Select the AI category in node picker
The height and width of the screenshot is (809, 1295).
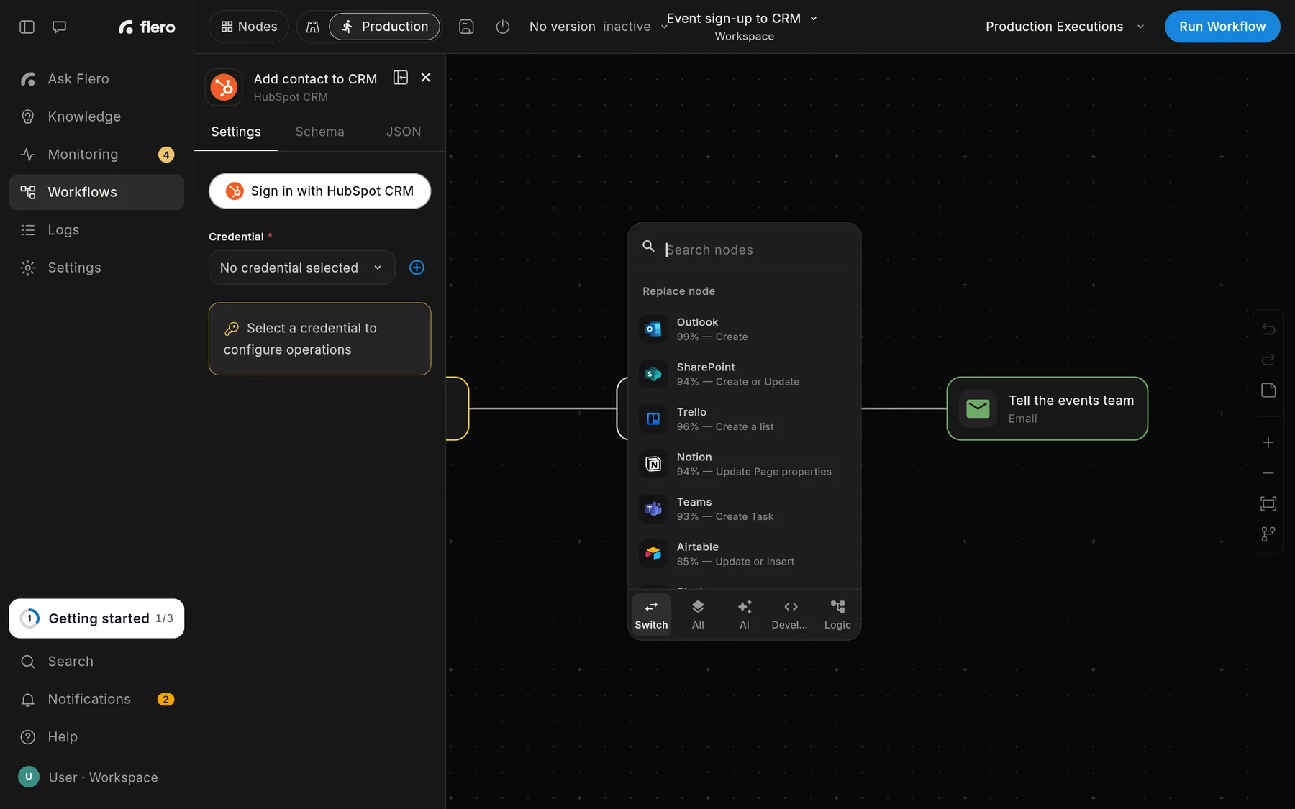(745, 615)
